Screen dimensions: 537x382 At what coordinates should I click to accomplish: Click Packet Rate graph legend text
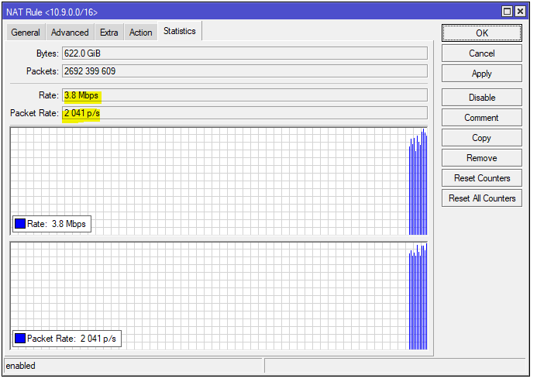[x=71, y=339]
